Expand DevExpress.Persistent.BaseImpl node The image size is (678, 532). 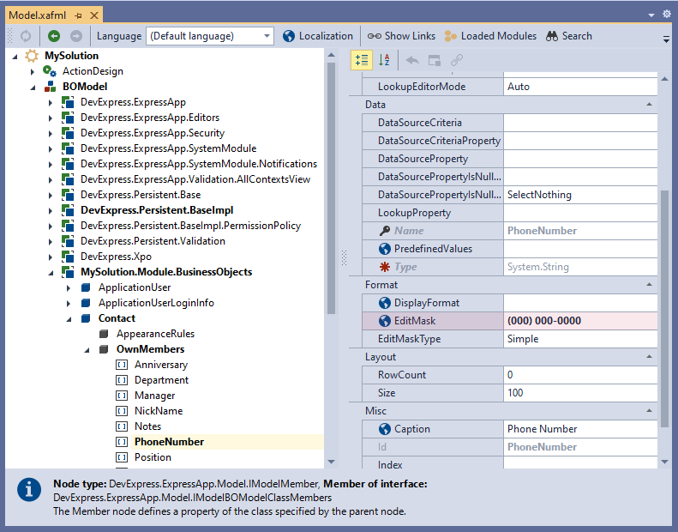[51, 210]
